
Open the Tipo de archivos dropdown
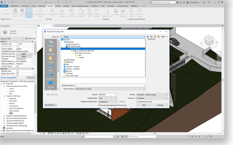coord(110,89)
